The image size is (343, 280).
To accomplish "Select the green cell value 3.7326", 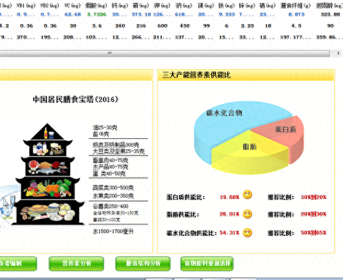I will tap(97, 14).
